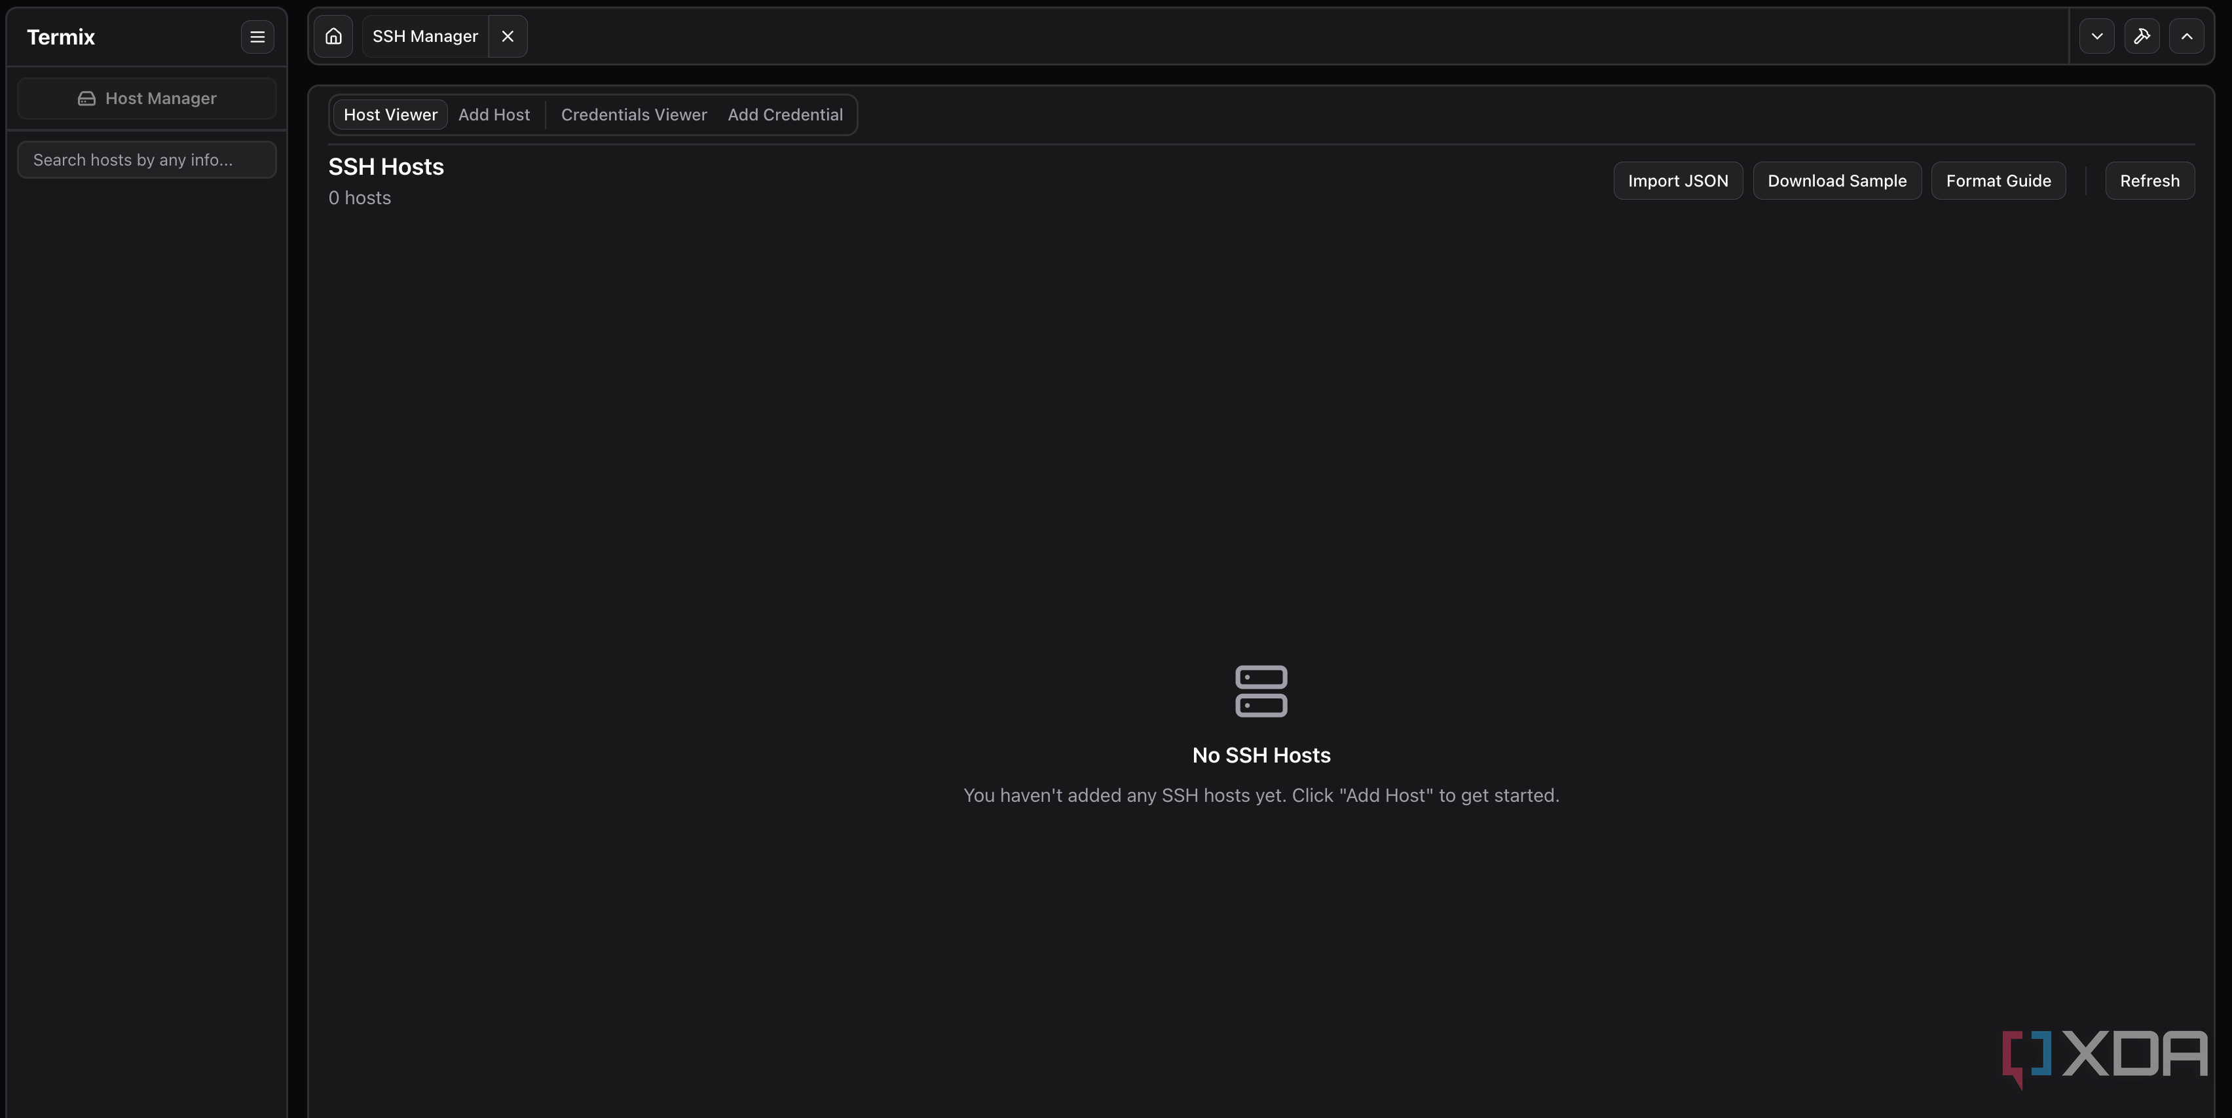Open Host Manager in the sidebar

[147, 99]
